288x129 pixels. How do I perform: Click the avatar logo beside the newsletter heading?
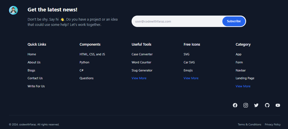coord(13,10)
